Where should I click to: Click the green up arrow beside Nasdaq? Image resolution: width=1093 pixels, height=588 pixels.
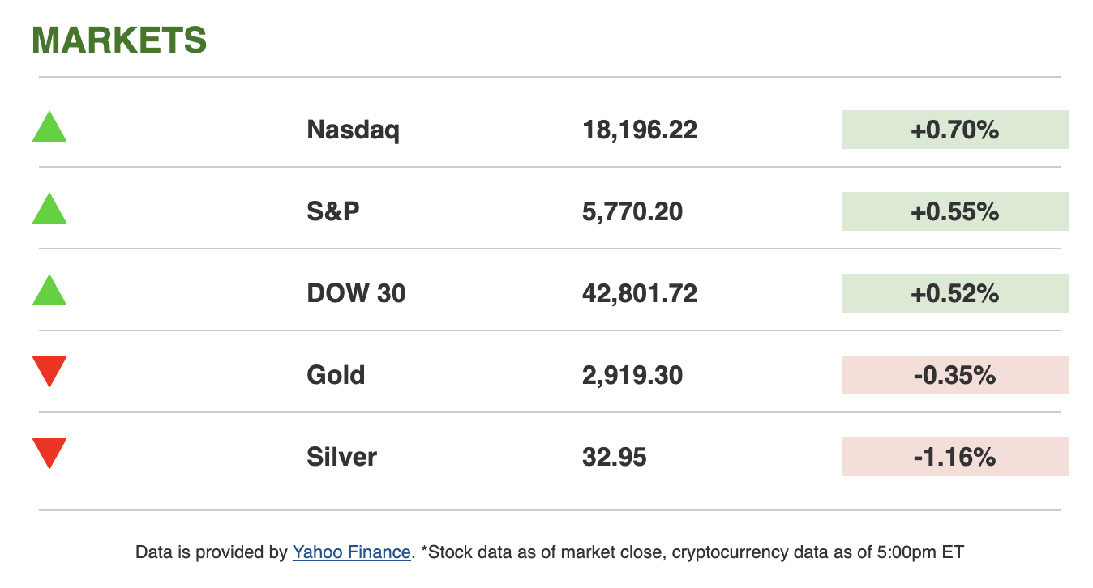coord(49,129)
